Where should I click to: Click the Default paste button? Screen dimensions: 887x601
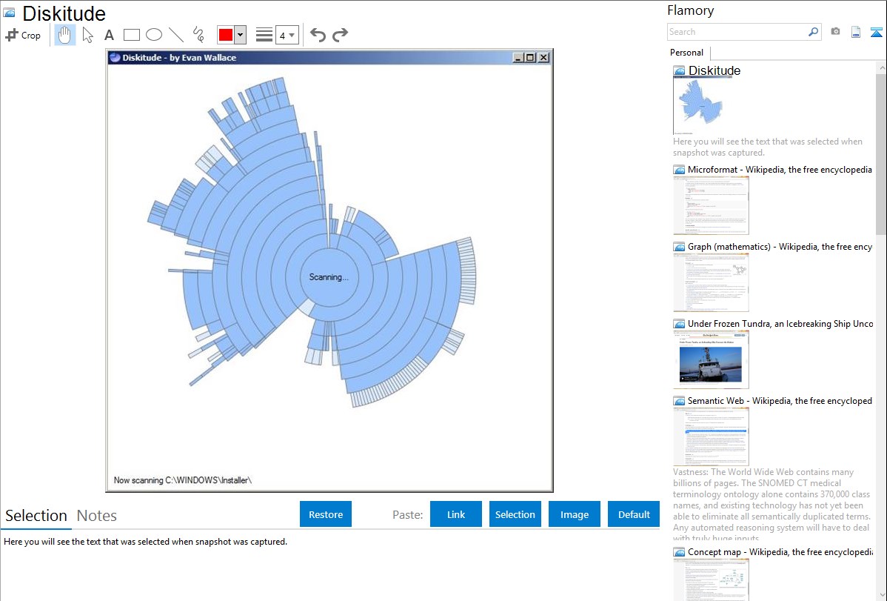[x=634, y=514]
